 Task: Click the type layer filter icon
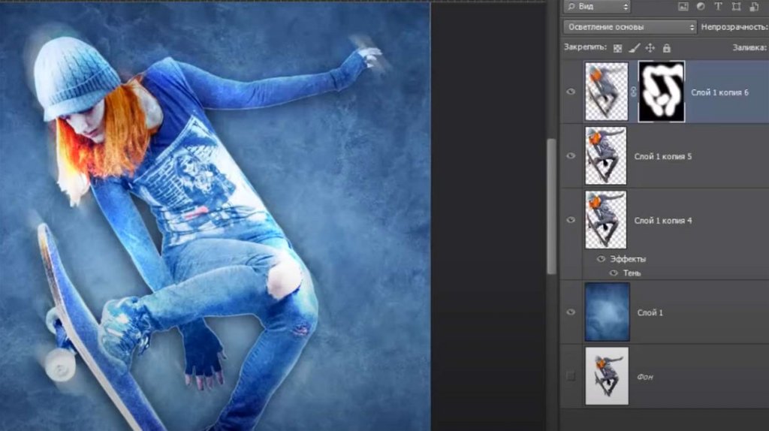[718, 7]
